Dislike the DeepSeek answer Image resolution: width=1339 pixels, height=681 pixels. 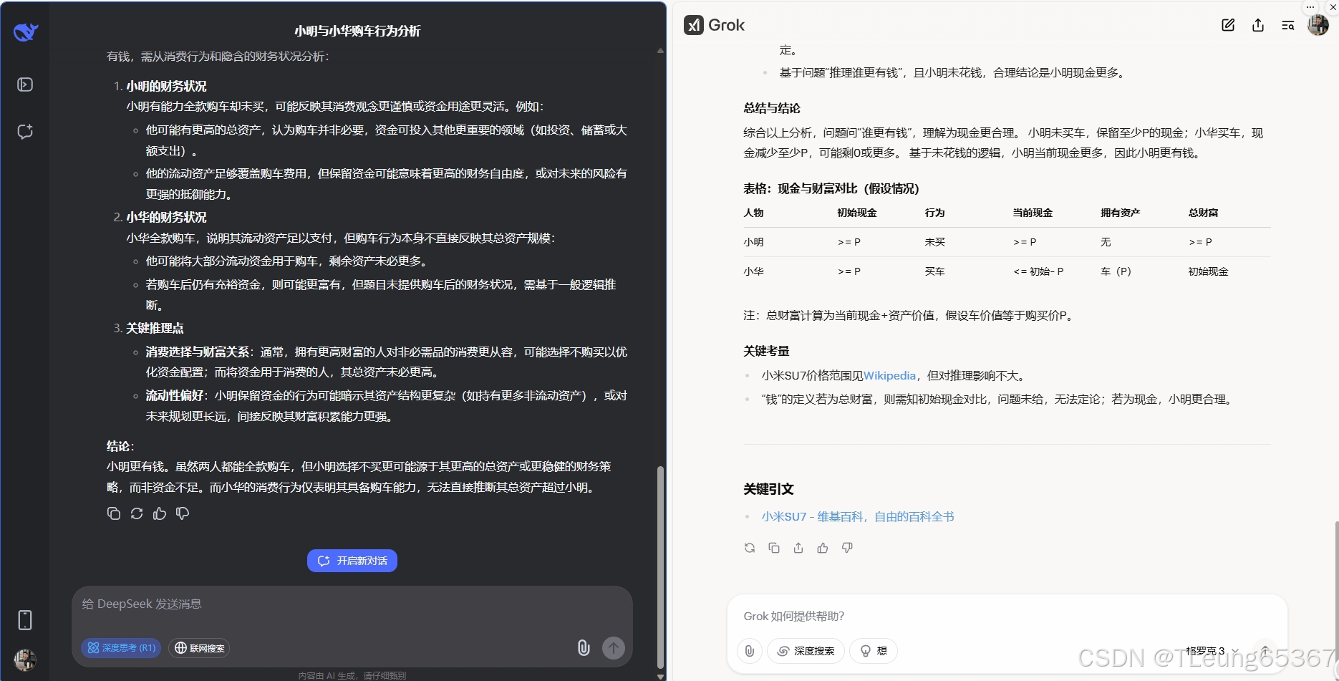point(183,513)
